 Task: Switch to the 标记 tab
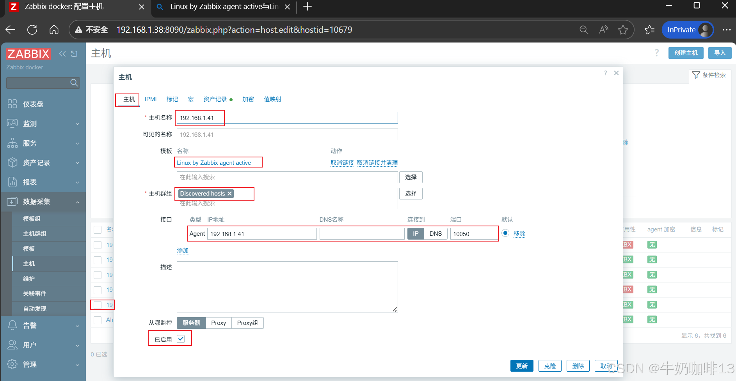coord(172,99)
